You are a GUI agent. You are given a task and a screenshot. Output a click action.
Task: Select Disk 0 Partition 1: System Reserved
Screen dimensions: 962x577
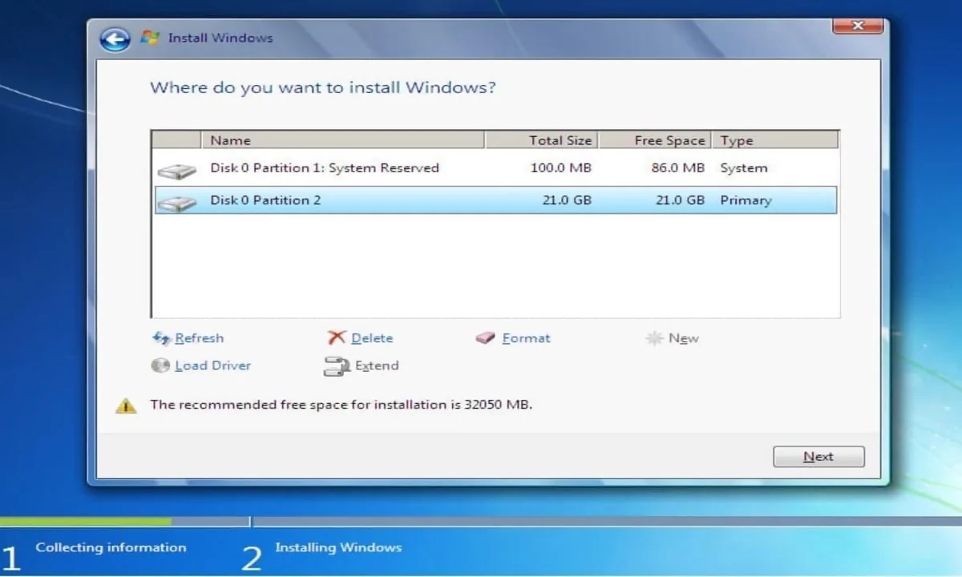[495, 168]
